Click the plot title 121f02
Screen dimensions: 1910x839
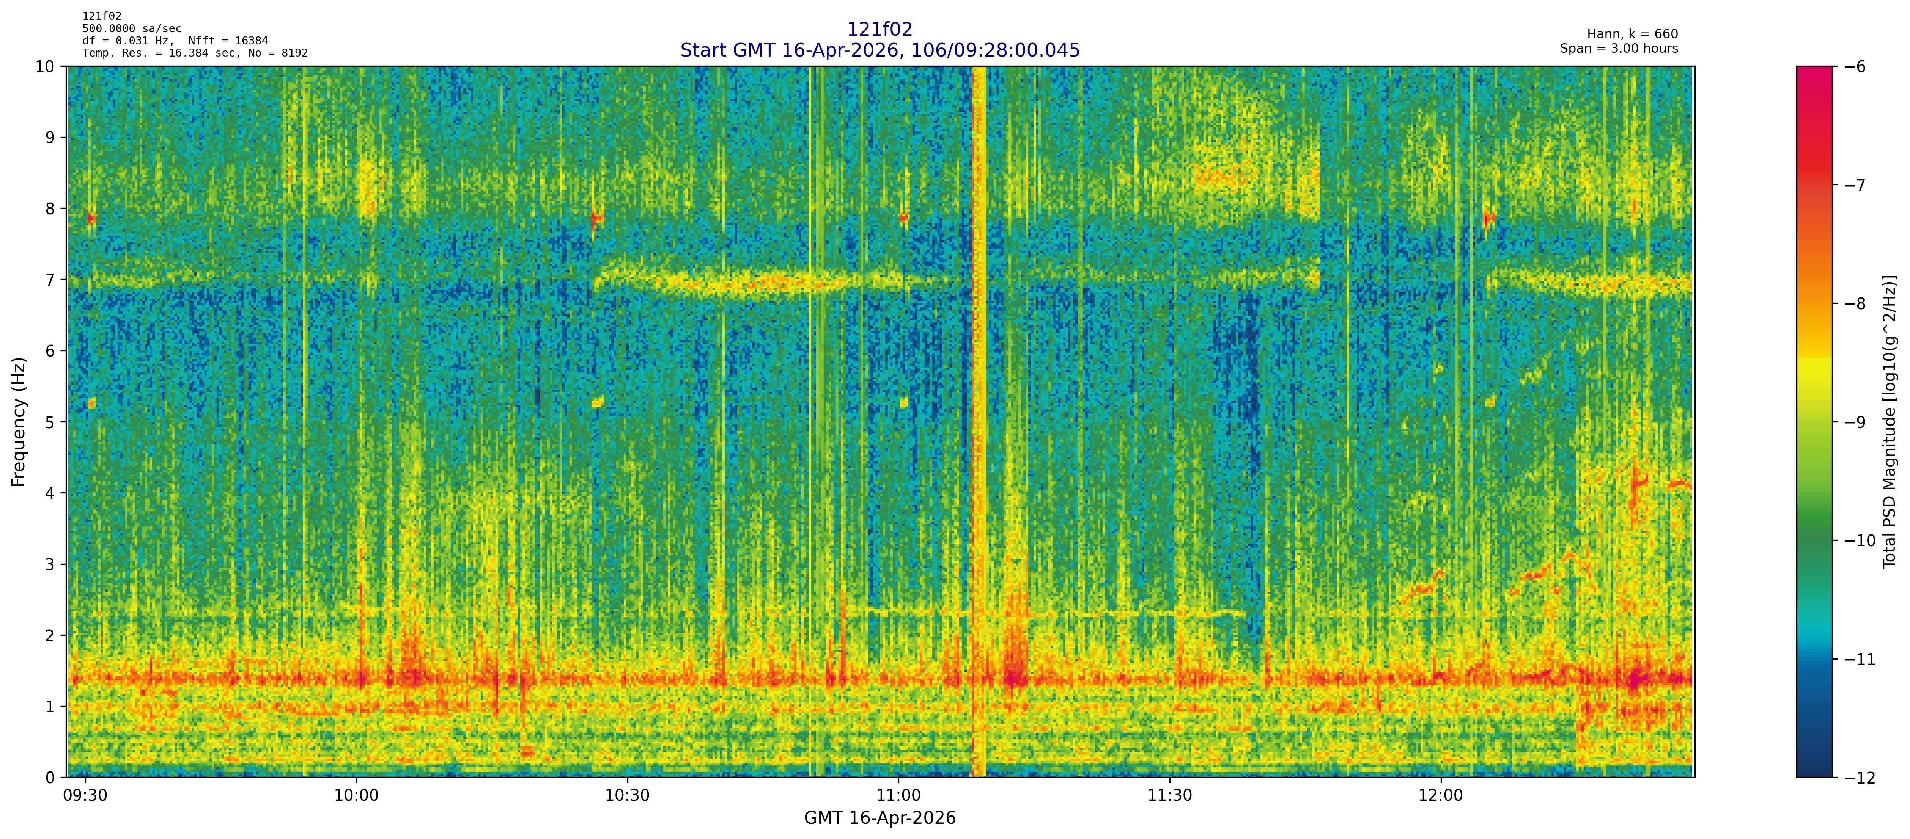click(x=879, y=30)
